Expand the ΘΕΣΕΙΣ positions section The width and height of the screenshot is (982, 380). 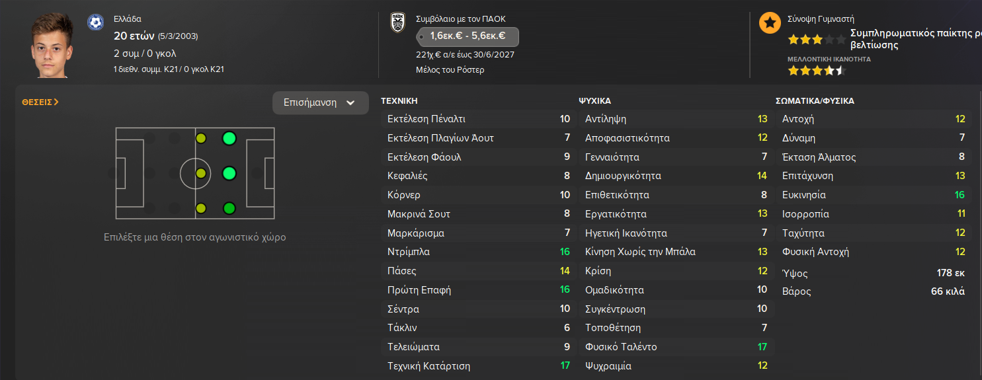[x=40, y=102]
